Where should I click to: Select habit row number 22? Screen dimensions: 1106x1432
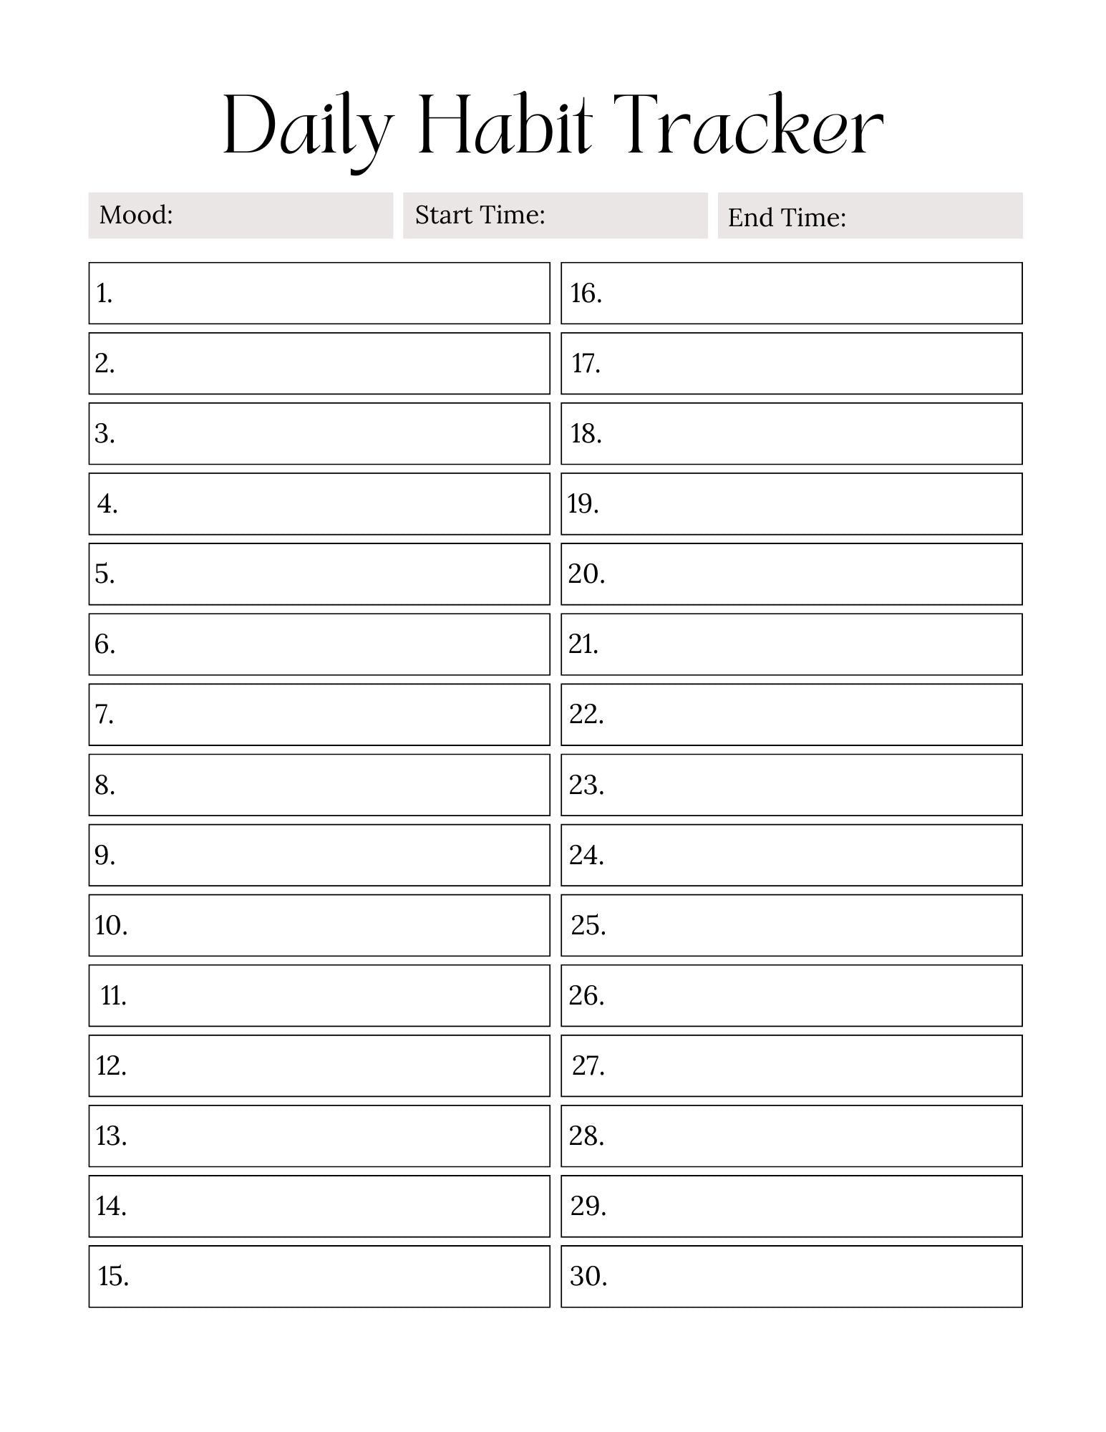click(x=791, y=715)
